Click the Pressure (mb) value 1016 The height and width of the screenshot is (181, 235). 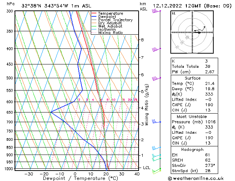[x=210, y=122]
